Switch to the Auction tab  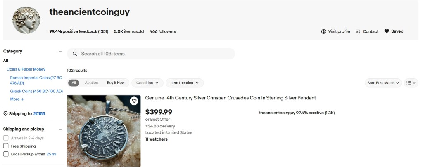tap(91, 83)
